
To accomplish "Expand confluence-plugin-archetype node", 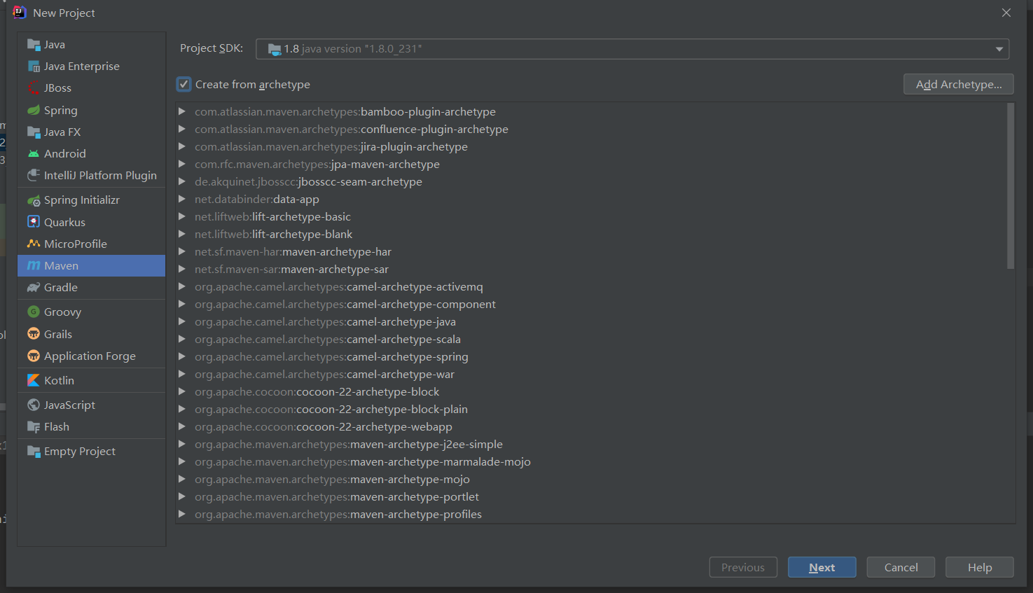I will 182,129.
